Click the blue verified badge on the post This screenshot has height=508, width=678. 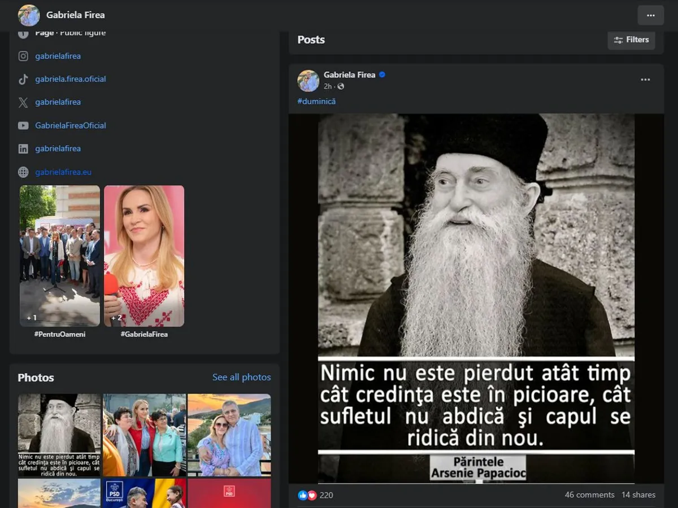pos(382,75)
